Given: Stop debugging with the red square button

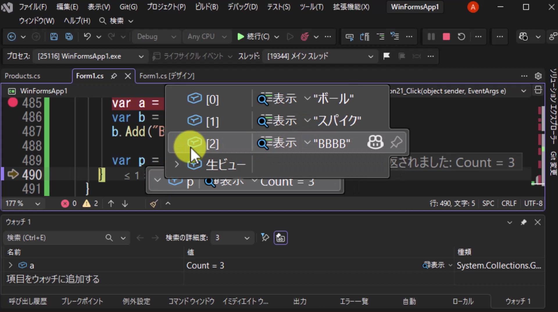Looking at the screenshot, I should pos(446,37).
